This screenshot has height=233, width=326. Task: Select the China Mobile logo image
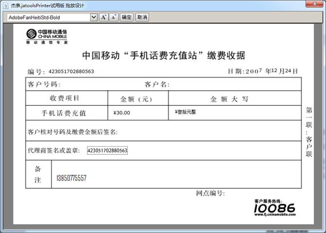(x=47, y=36)
